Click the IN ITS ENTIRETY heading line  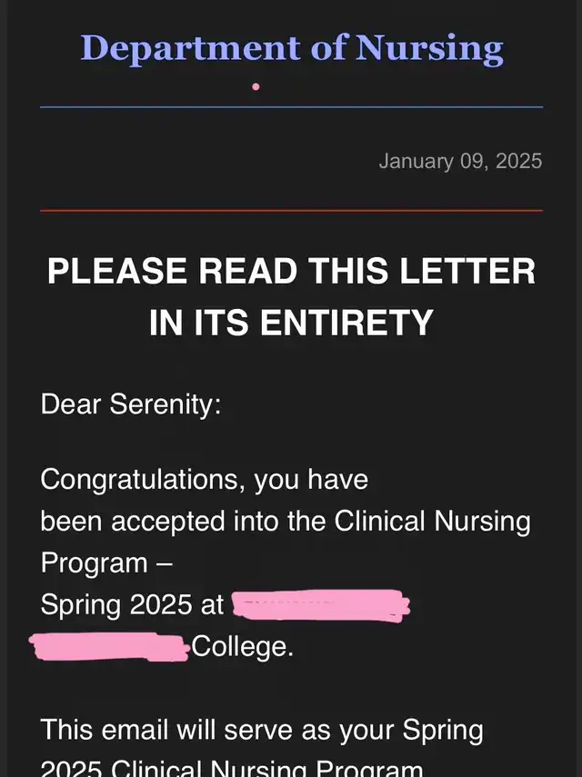[292, 322]
